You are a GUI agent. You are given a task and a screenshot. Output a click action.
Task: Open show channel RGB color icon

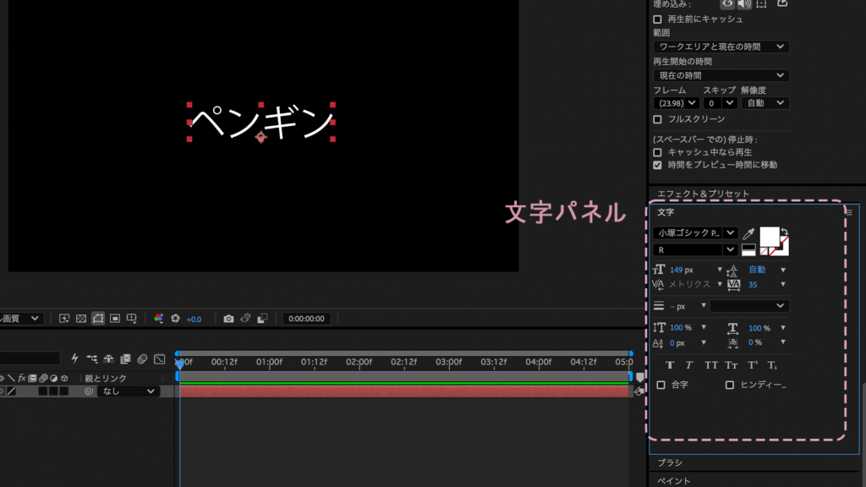[158, 319]
